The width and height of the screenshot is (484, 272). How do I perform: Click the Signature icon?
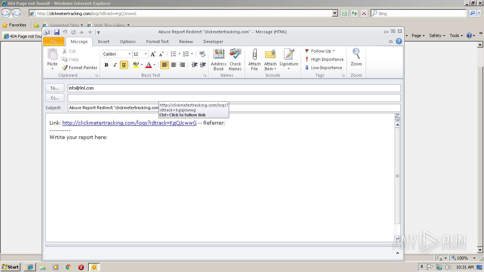tap(289, 55)
